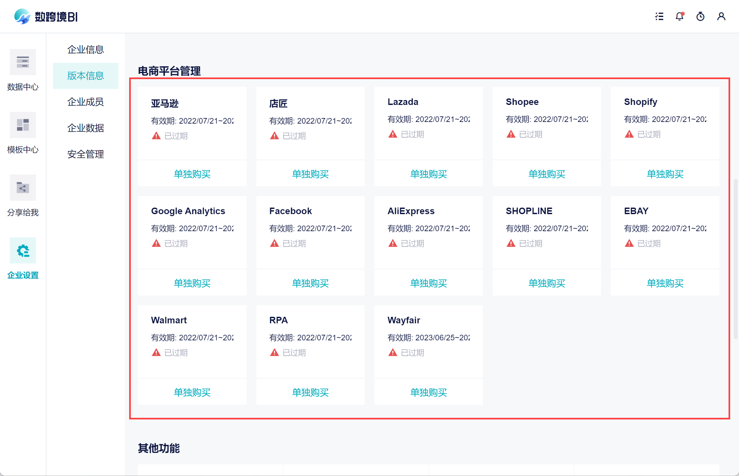Go to 数据中心 in the sidebar
The image size is (739, 476).
point(23,62)
